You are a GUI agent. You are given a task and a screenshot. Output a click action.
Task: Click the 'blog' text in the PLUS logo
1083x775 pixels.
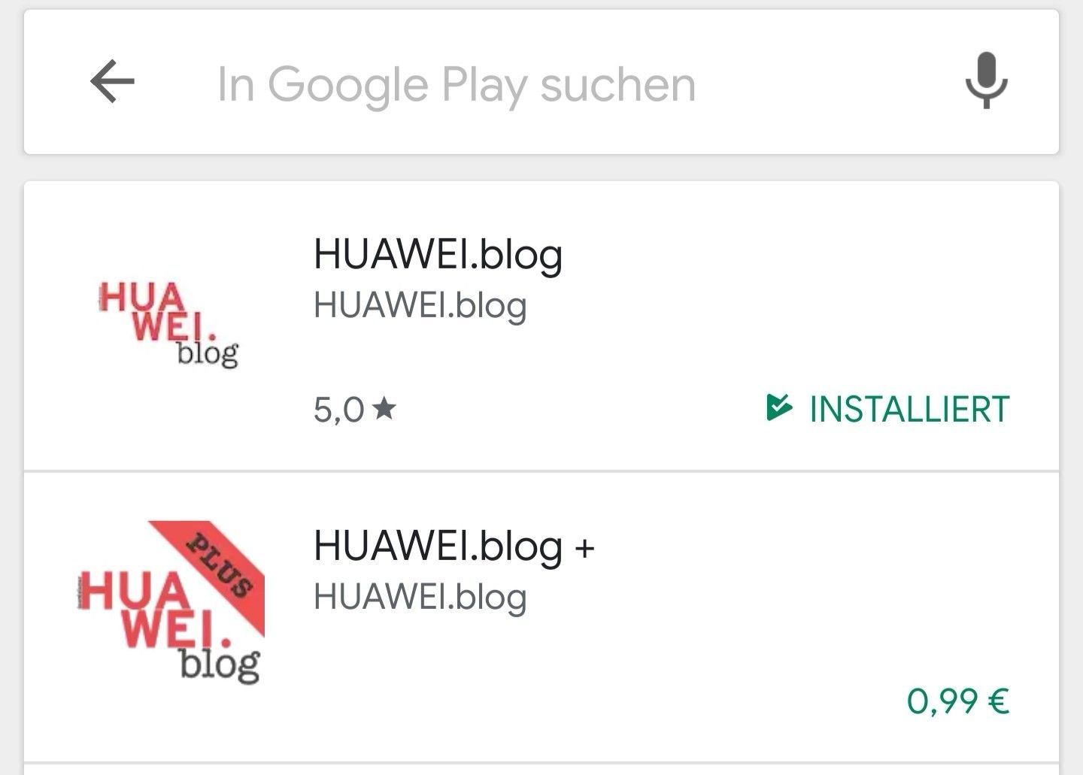pyautogui.click(x=220, y=664)
